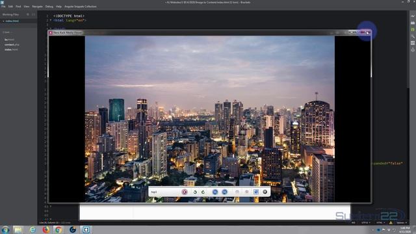Click the Brackets editor vertical scrollbar
The width and height of the screenshot is (416, 234).
409,49
